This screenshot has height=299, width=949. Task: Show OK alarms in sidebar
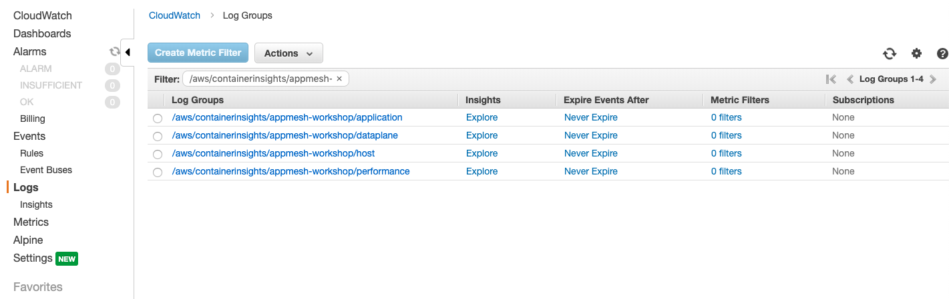tap(27, 102)
